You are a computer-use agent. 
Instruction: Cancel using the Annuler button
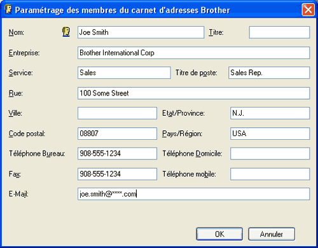coord(272,234)
